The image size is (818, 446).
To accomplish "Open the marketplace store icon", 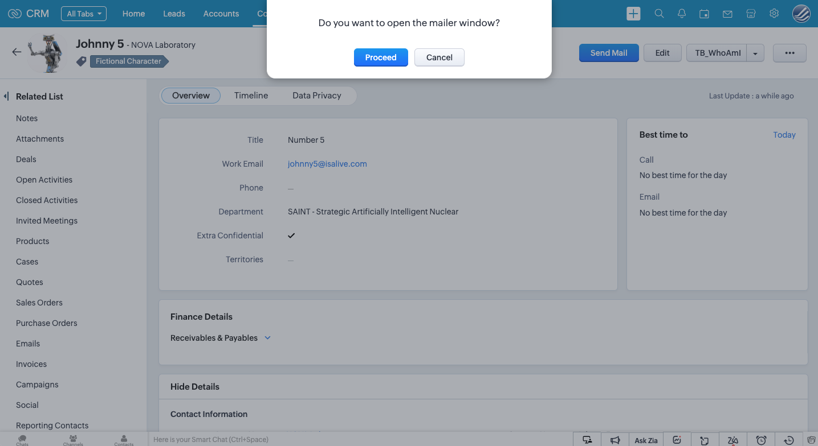I will [x=751, y=14].
